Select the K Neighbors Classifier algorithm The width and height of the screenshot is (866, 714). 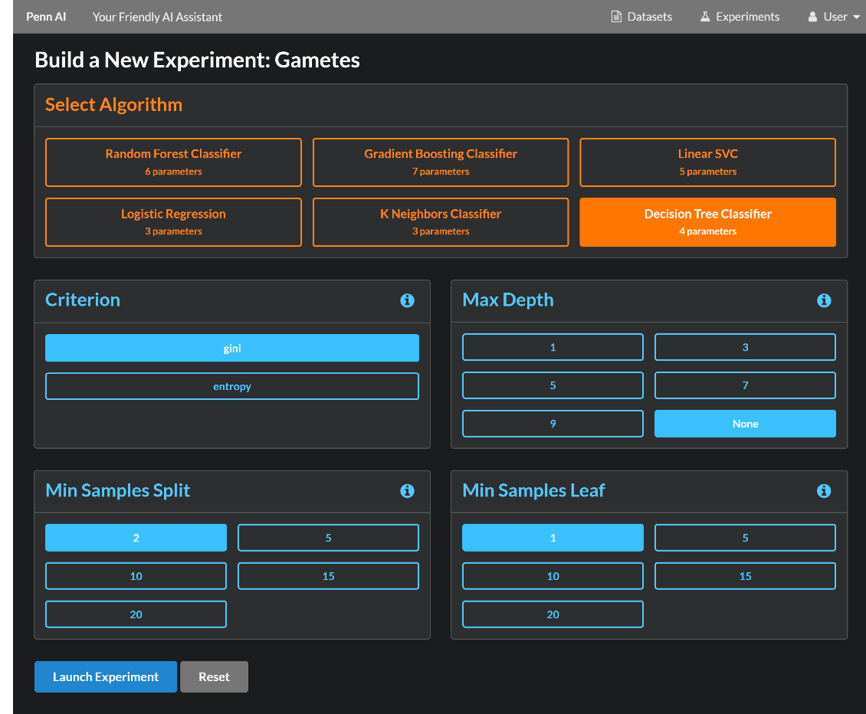(x=441, y=222)
